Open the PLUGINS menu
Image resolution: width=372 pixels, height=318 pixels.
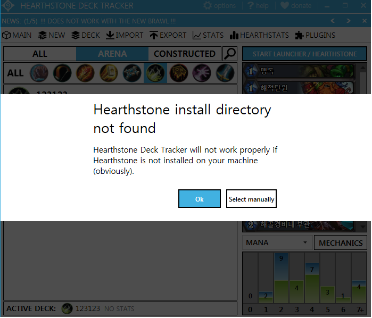pos(315,35)
